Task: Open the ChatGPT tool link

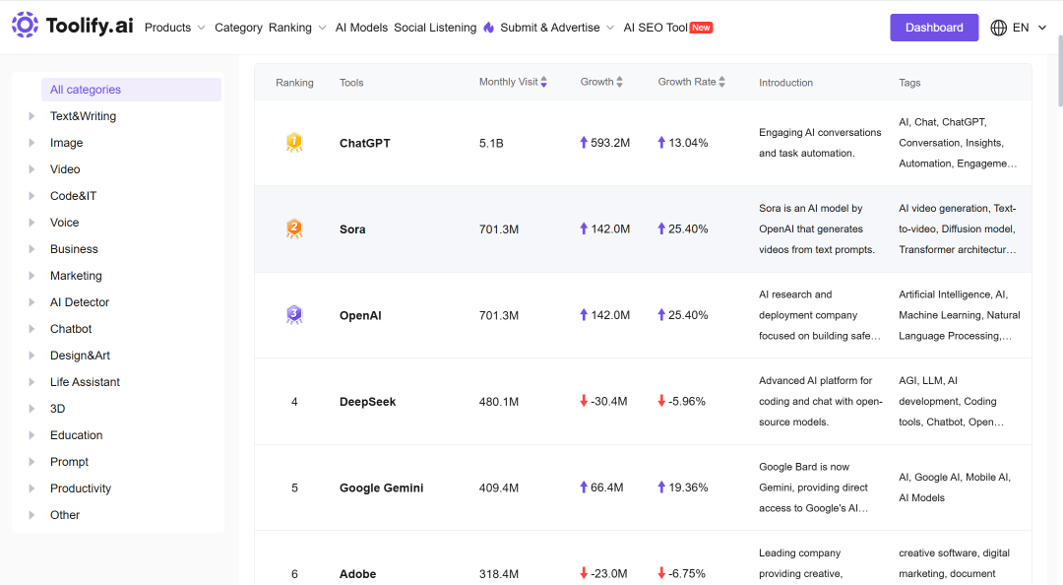Action: click(365, 143)
